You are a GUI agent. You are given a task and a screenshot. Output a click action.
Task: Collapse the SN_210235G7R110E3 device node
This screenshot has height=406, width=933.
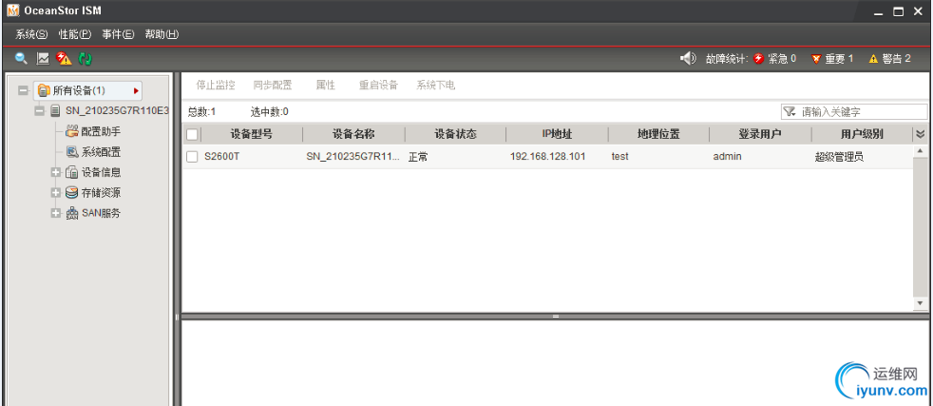(40, 110)
